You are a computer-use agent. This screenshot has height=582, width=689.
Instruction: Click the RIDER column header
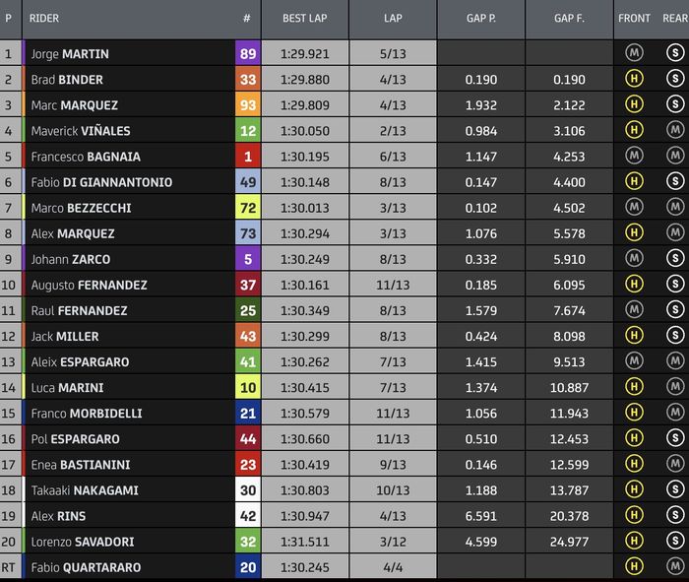click(x=44, y=19)
